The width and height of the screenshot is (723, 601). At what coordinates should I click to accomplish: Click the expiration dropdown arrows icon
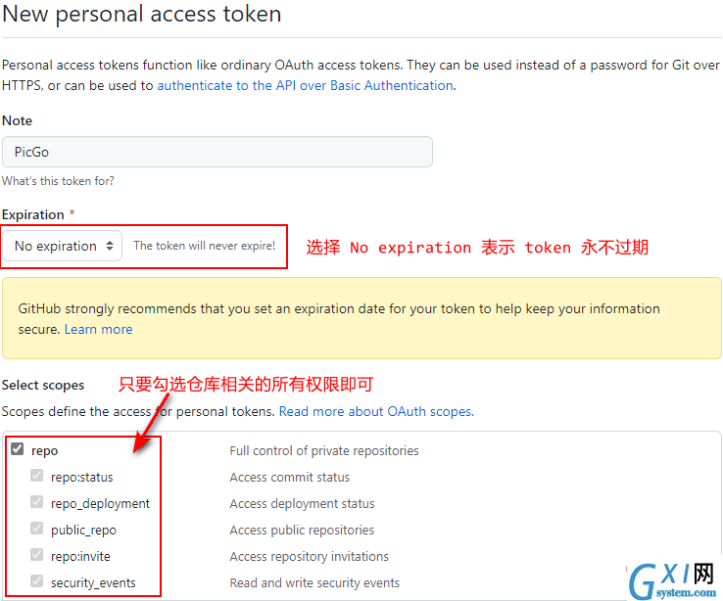click(x=110, y=246)
